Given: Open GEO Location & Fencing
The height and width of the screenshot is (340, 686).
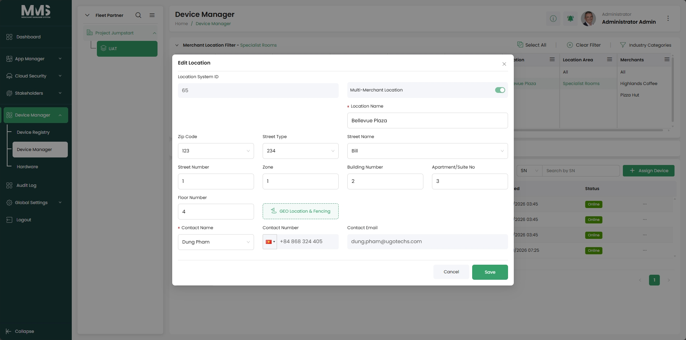Looking at the screenshot, I should click(x=301, y=211).
